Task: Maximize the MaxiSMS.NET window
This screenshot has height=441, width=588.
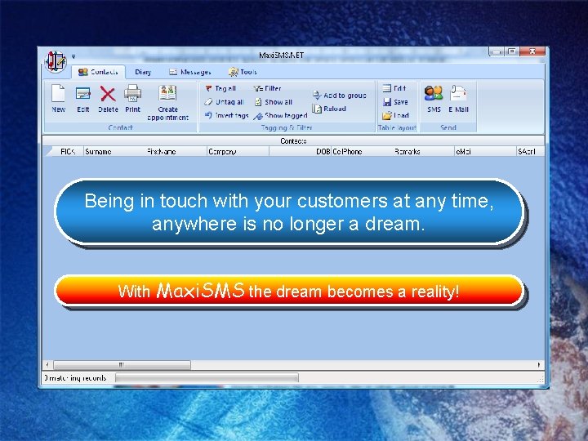Action: 511,51
